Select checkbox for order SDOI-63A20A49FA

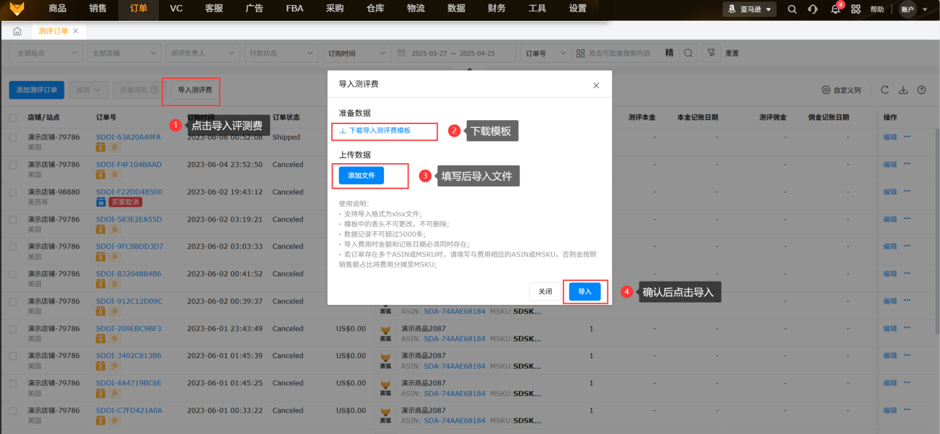pos(13,137)
